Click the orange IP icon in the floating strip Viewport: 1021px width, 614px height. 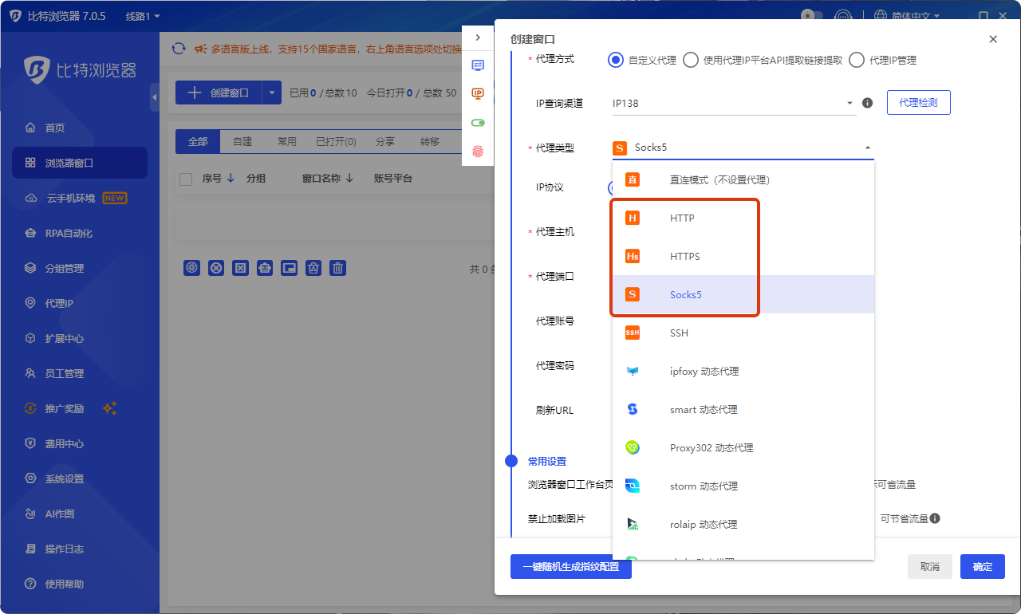click(x=478, y=93)
